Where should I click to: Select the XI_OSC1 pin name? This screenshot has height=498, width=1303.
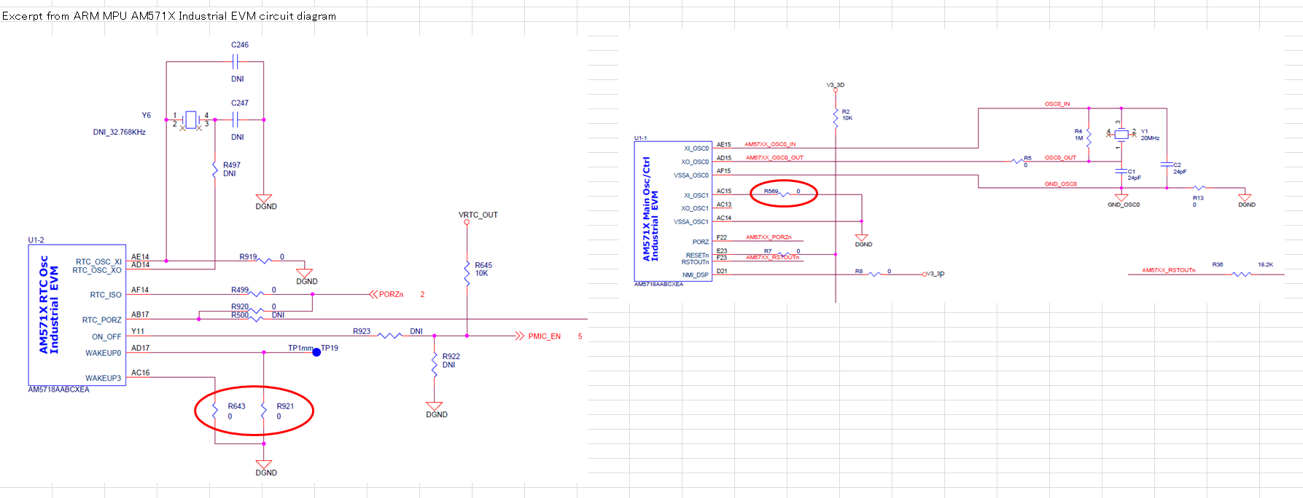point(696,195)
